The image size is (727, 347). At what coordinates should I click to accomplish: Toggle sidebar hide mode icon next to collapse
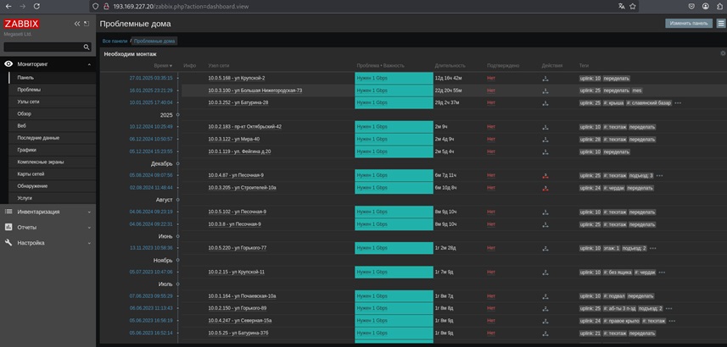(x=87, y=24)
